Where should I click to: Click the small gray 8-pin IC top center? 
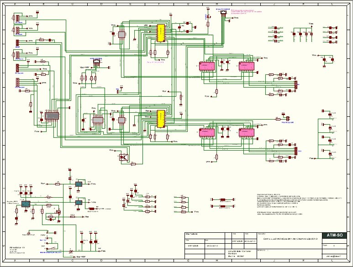(121, 34)
